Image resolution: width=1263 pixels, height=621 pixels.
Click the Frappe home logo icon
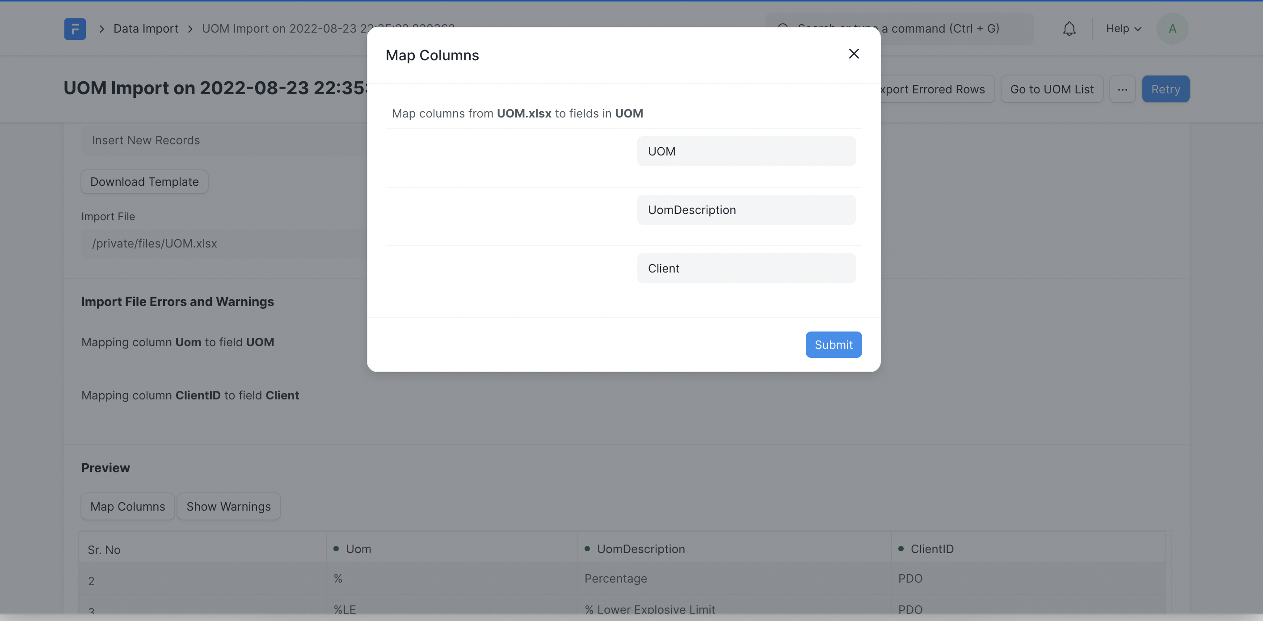coord(75,29)
